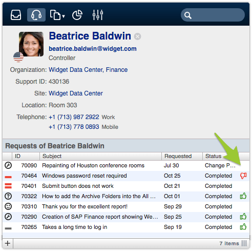
Task: Click Completed status of request 70401
Action: [218, 186]
